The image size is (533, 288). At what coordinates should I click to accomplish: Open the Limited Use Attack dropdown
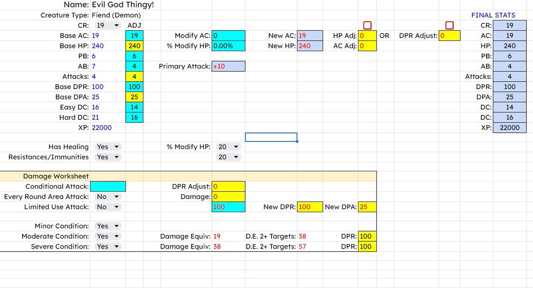(108, 207)
